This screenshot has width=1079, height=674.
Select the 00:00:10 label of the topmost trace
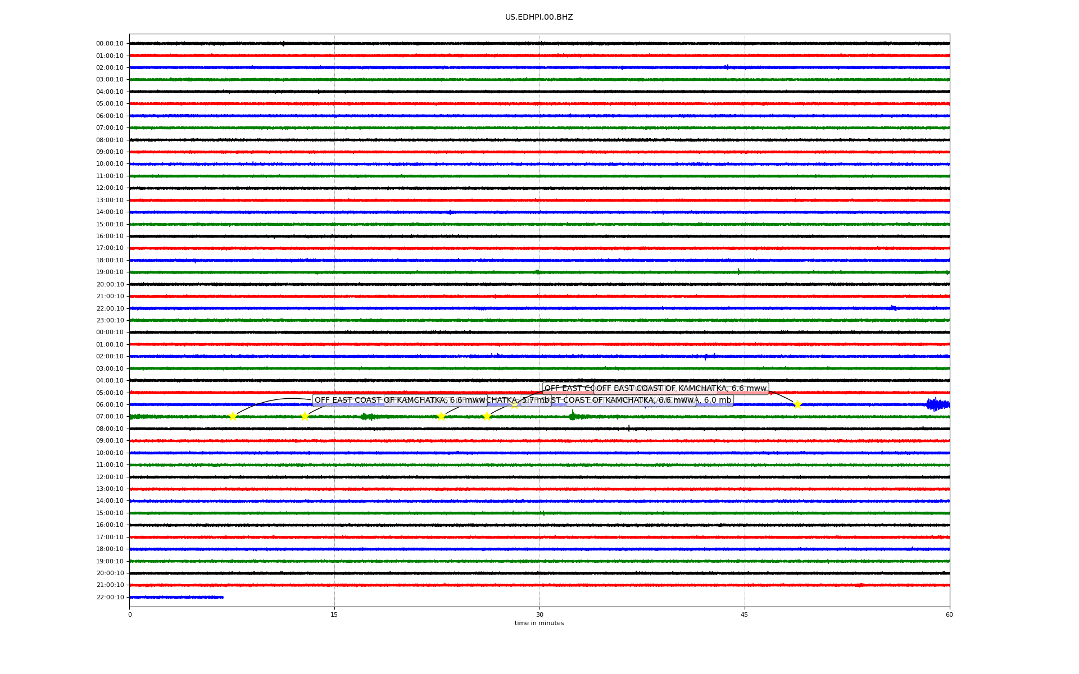click(110, 44)
